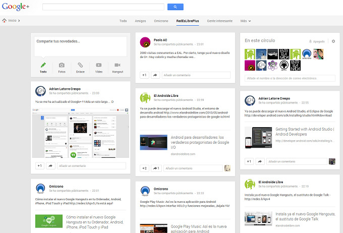
Task: Open Adrian Latorre Crespo's 23:00 post avatar
Action: (x=40, y=91)
